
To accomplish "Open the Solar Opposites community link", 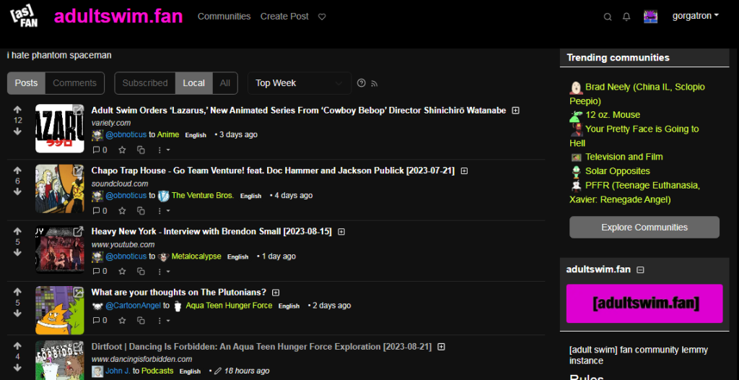I will tap(618, 171).
